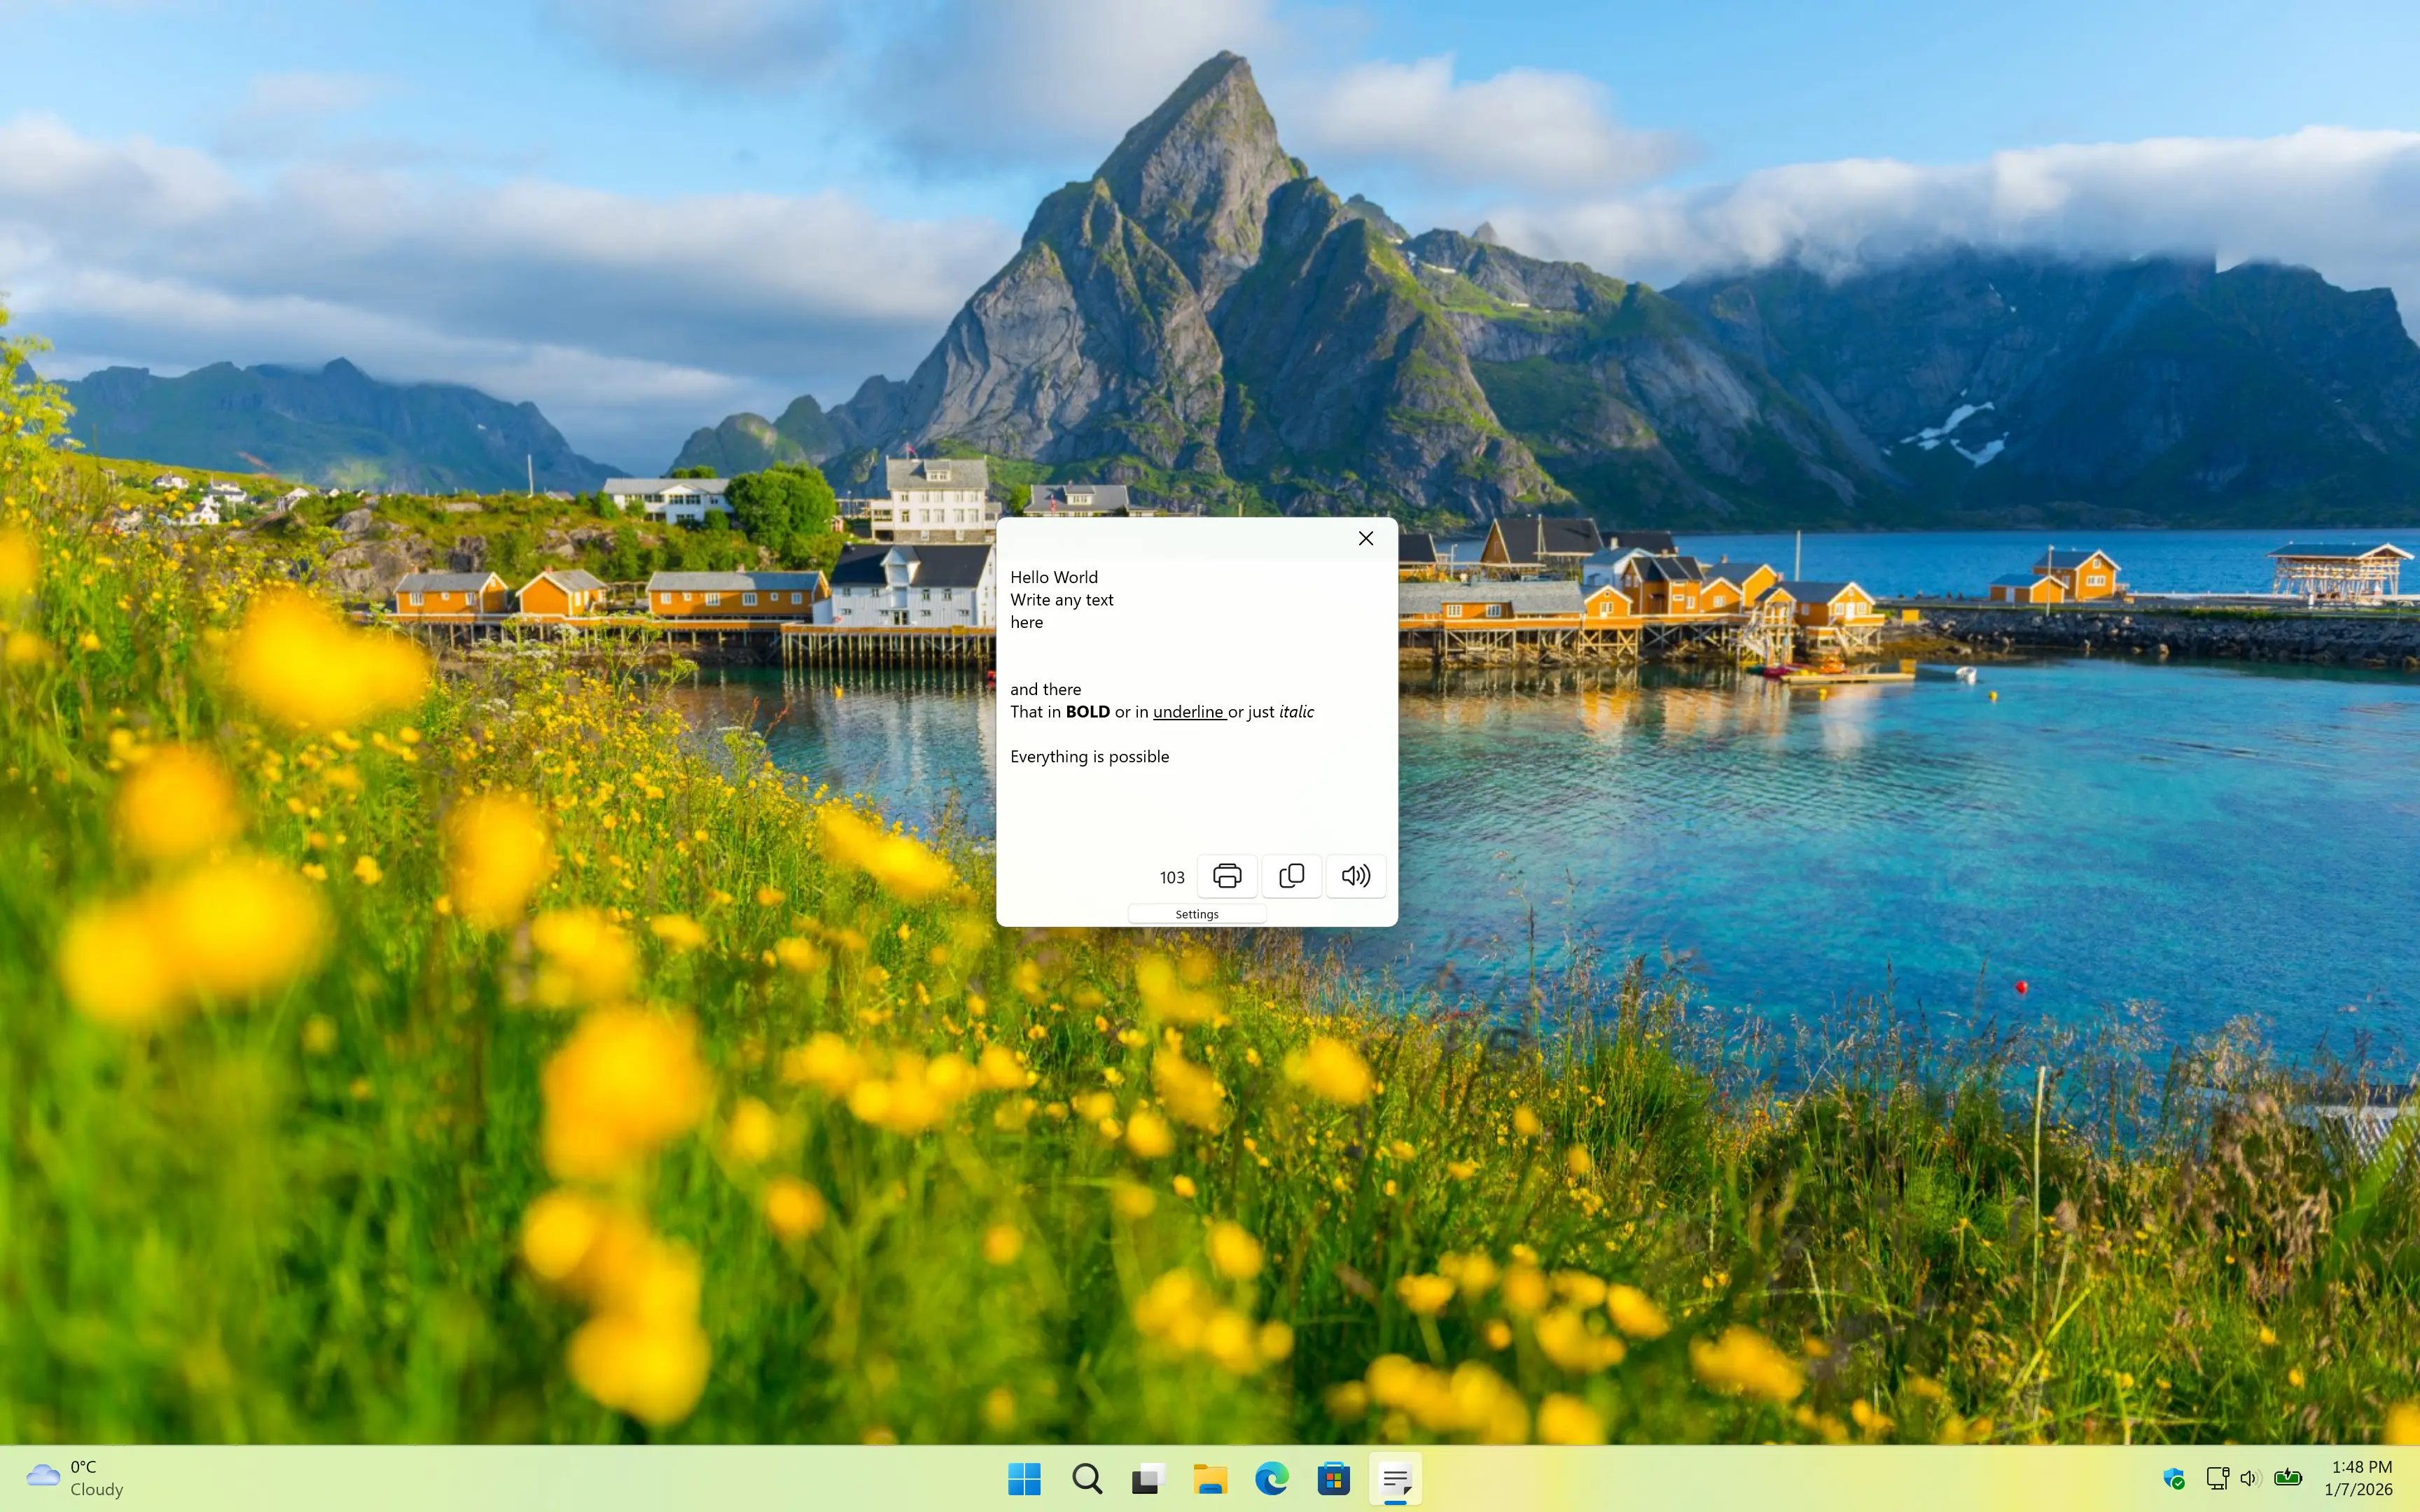View network status from the system tray
The height and width of the screenshot is (1512, 2420).
pos(2216,1478)
